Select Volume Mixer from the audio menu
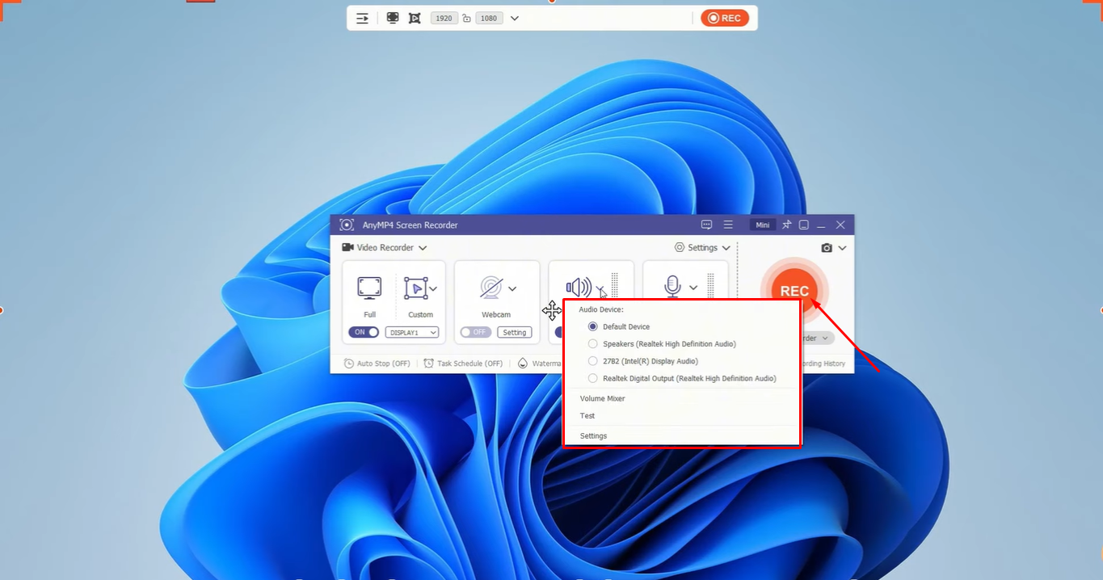Screen dimensions: 1103x580 tap(602, 398)
